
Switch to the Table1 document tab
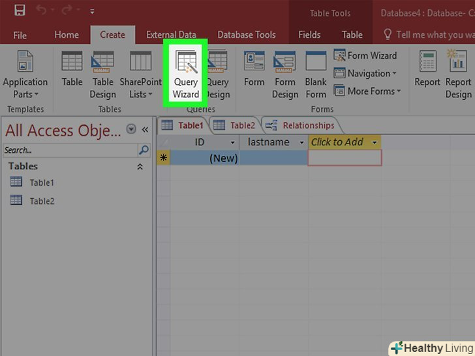tap(183, 125)
